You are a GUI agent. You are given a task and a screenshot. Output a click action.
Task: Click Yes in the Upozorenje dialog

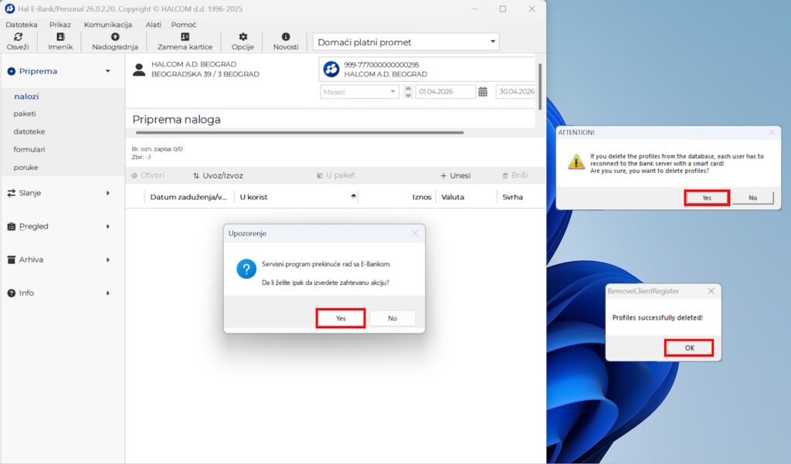coord(341,318)
